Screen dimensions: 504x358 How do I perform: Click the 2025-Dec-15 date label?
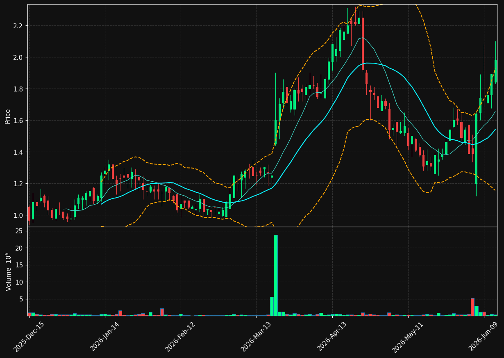29,337
